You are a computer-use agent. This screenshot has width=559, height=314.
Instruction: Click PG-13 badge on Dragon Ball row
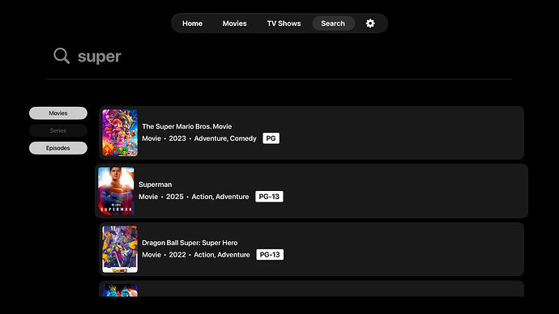pos(270,255)
